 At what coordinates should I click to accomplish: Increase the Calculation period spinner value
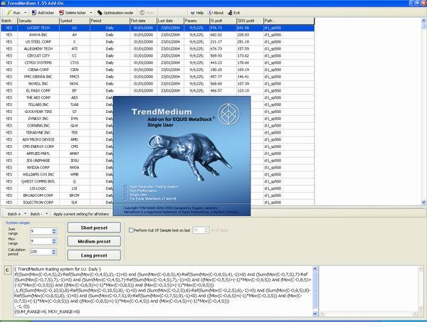pos(54,250)
